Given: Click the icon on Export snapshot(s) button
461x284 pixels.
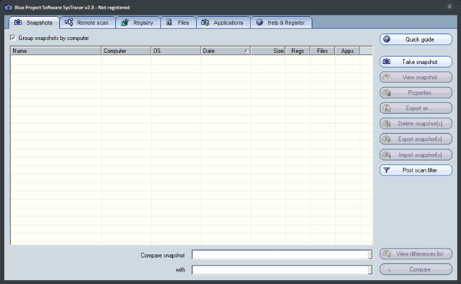Looking at the screenshot, I should [x=386, y=139].
